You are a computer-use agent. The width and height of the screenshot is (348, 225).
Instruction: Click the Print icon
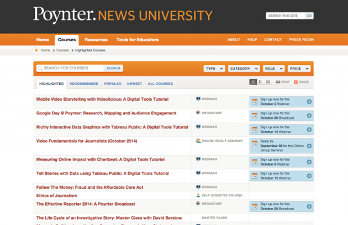(x=278, y=82)
